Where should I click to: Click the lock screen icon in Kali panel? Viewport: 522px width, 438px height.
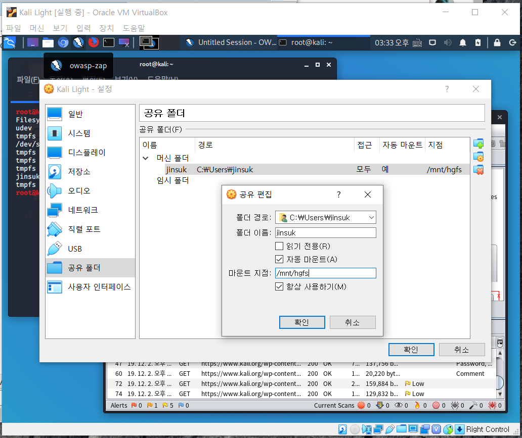[497, 42]
